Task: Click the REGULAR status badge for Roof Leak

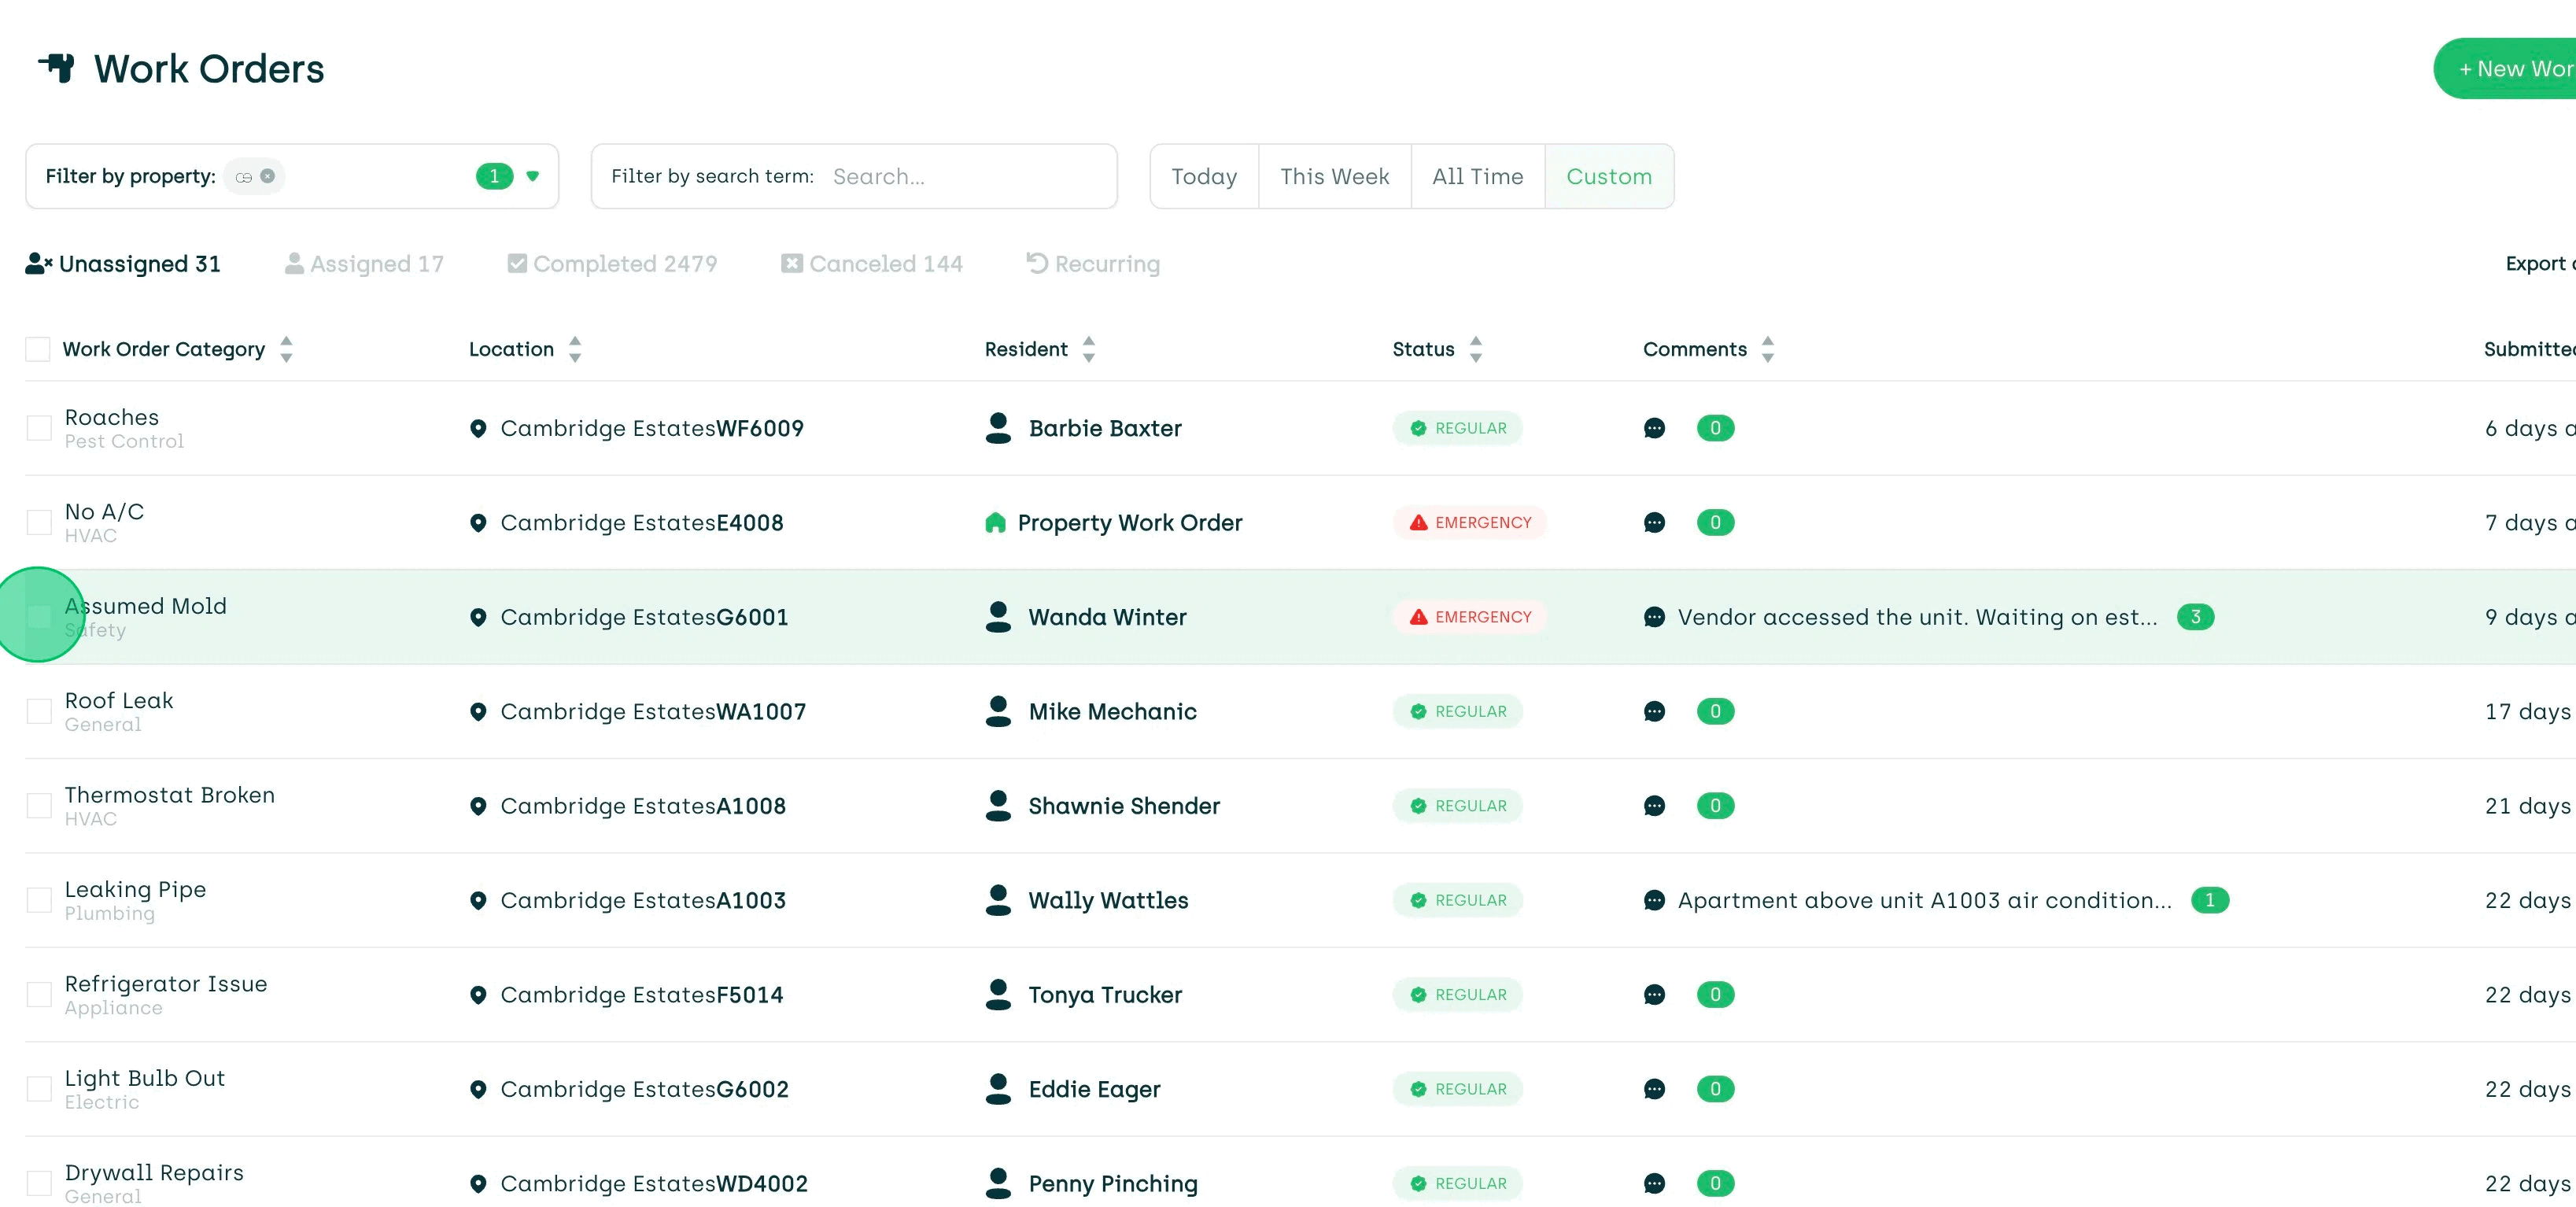Action: point(1457,711)
